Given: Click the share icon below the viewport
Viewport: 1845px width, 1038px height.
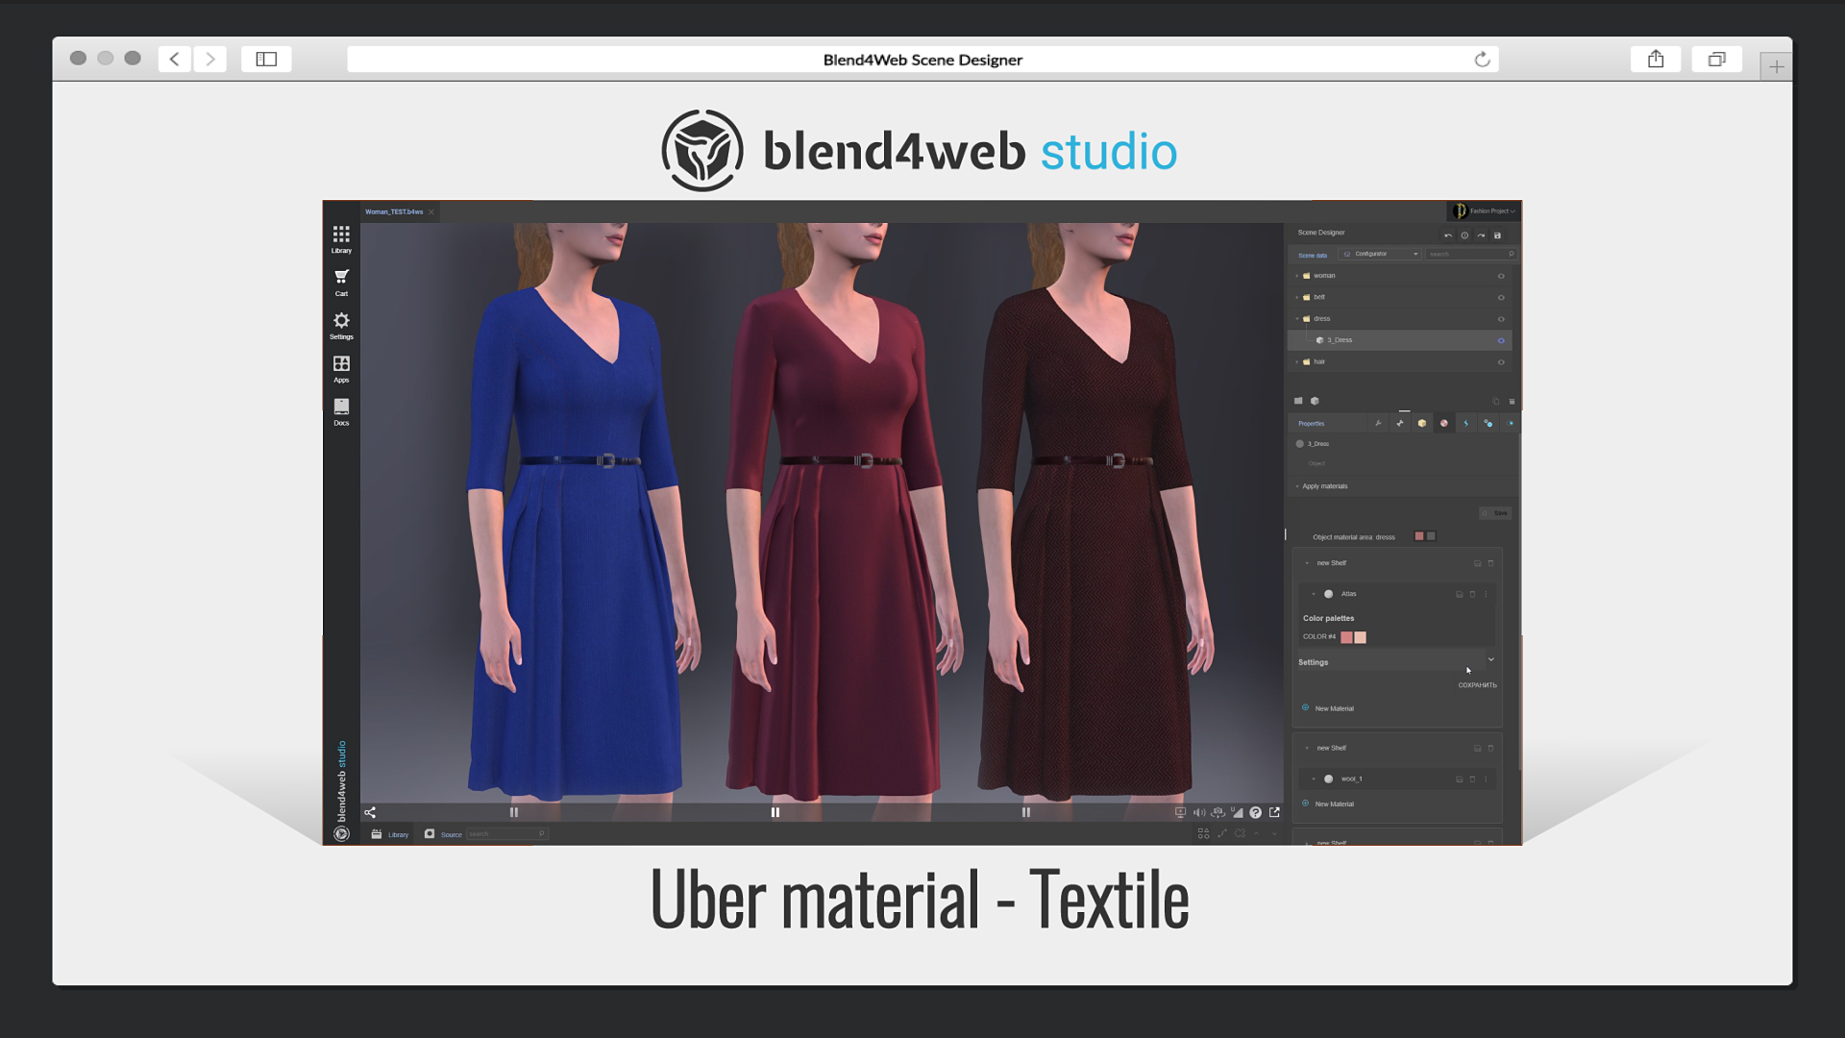Looking at the screenshot, I should (x=370, y=812).
